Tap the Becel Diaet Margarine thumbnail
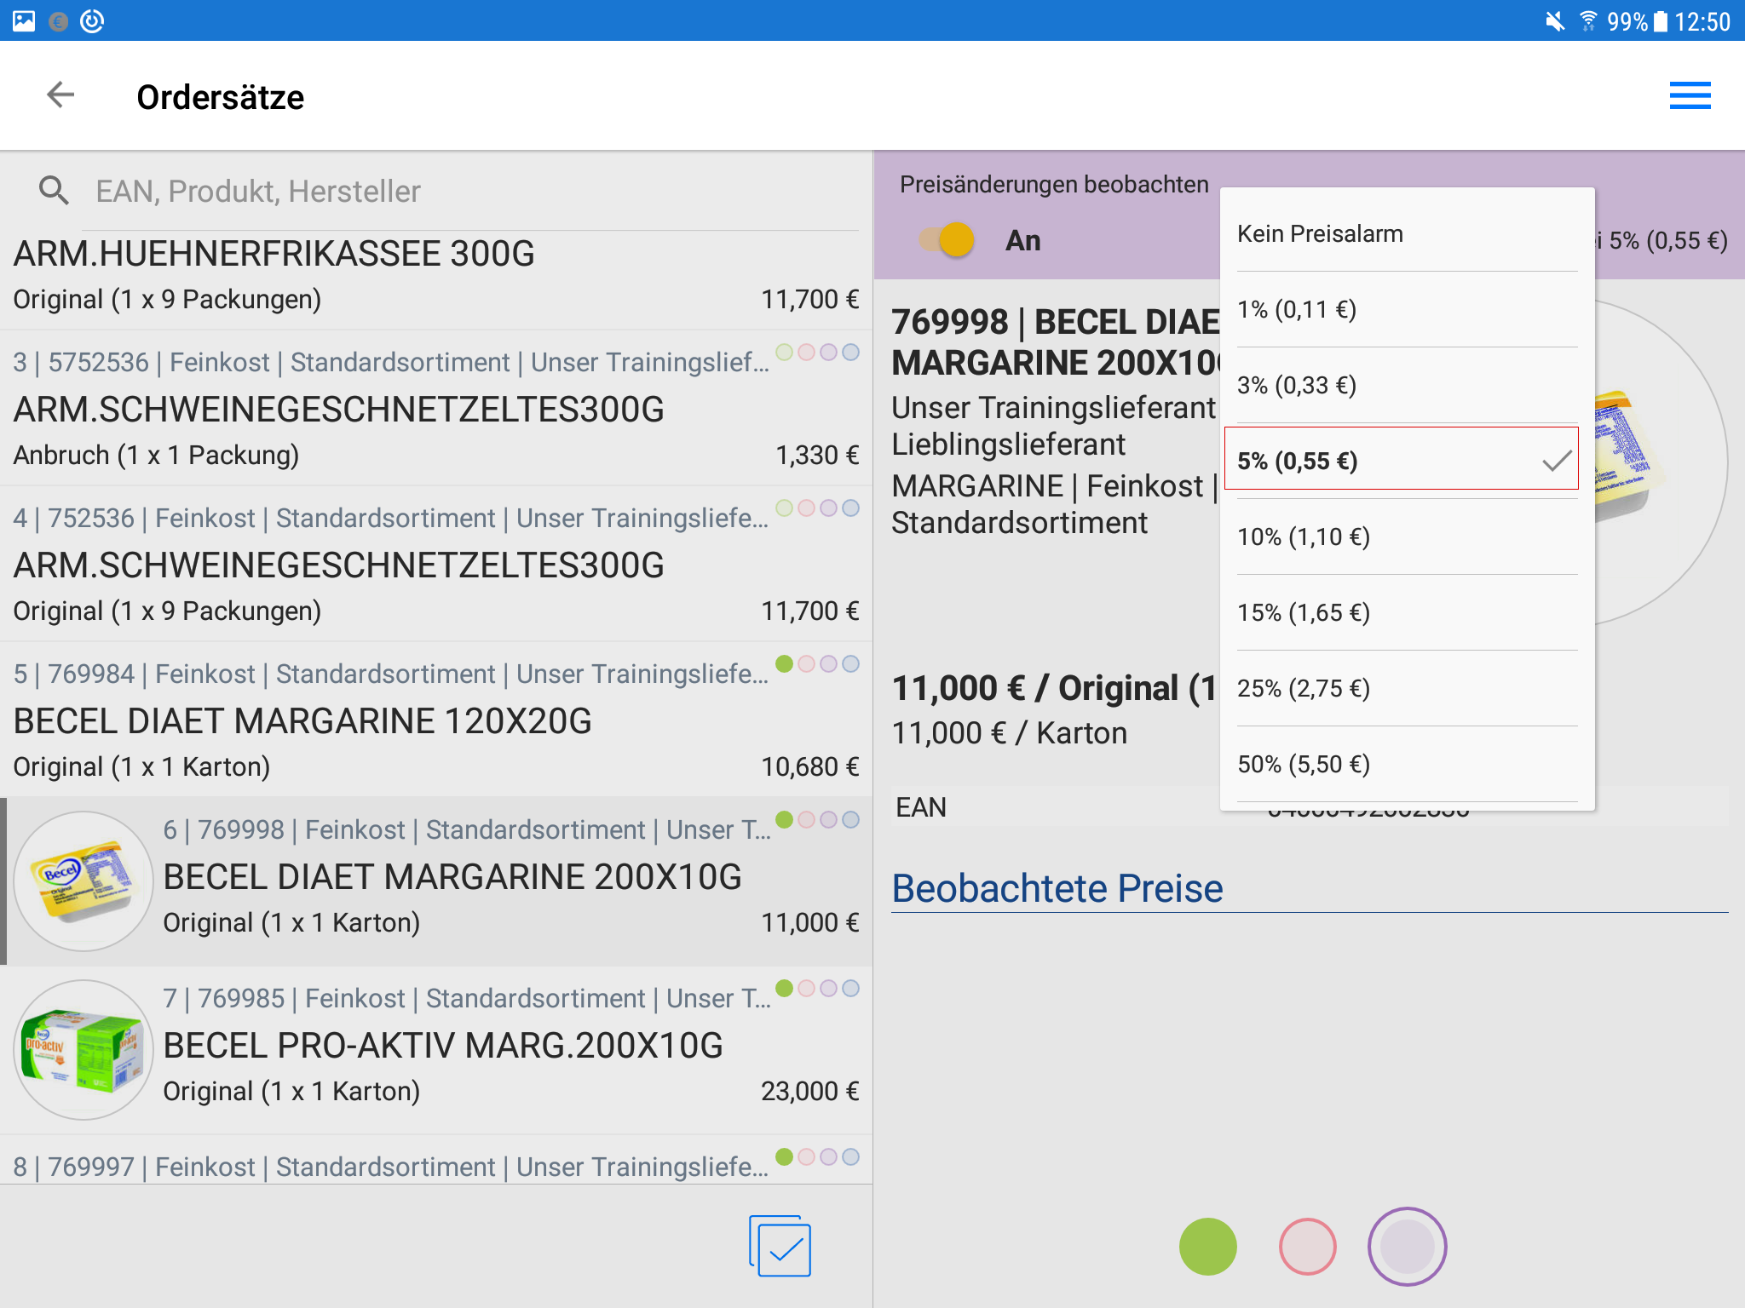1745x1308 pixels. tap(83, 881)
